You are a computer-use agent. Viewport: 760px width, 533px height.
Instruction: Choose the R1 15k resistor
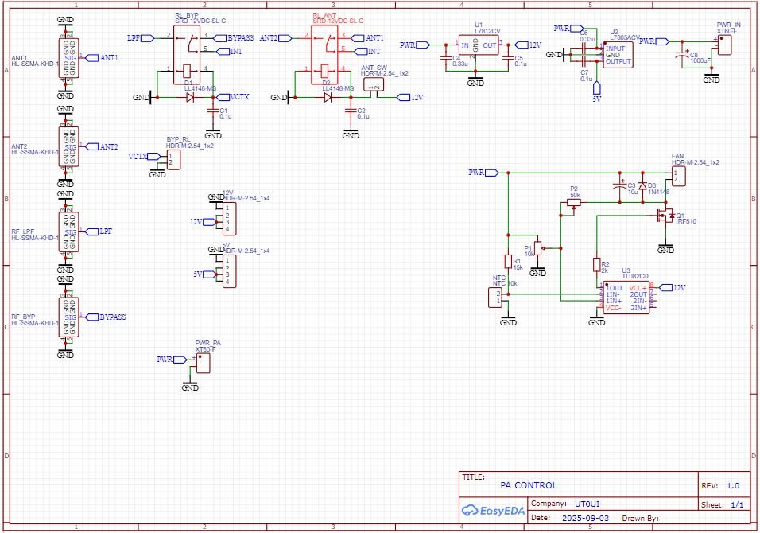pos(508,262)
